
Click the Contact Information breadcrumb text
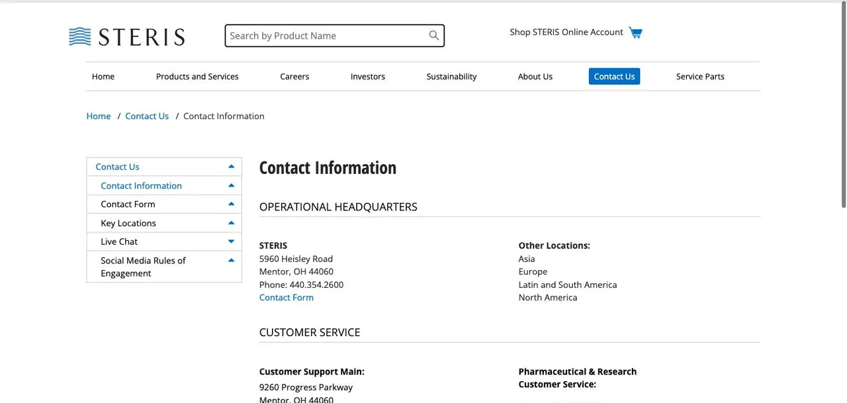[x=224, y=116]
